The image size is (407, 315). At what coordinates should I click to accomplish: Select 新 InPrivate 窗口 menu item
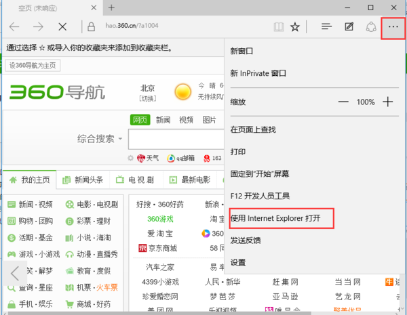(258, 73)
